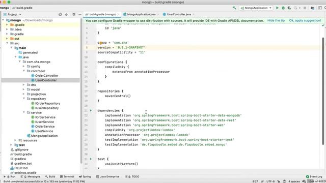Expand the projection package
326x183 pixels.
tap(24, 94)
